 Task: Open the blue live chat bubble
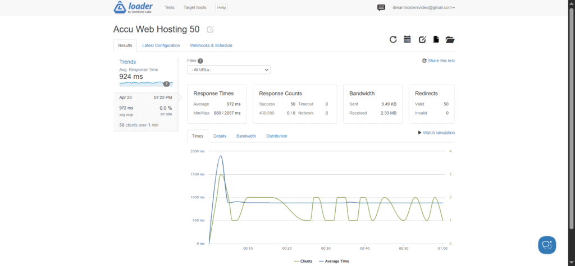click(x=547, y=245)
